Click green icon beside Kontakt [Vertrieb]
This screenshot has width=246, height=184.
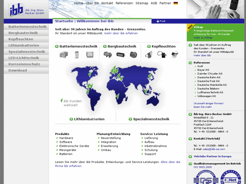point(190,139)
